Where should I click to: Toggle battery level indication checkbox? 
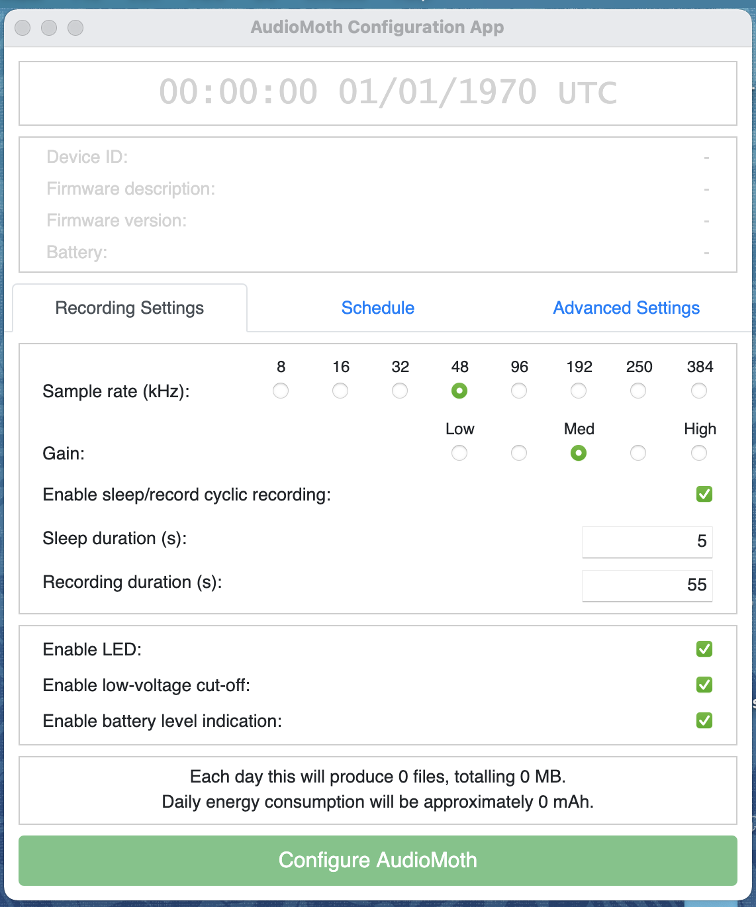pos(704,720)
